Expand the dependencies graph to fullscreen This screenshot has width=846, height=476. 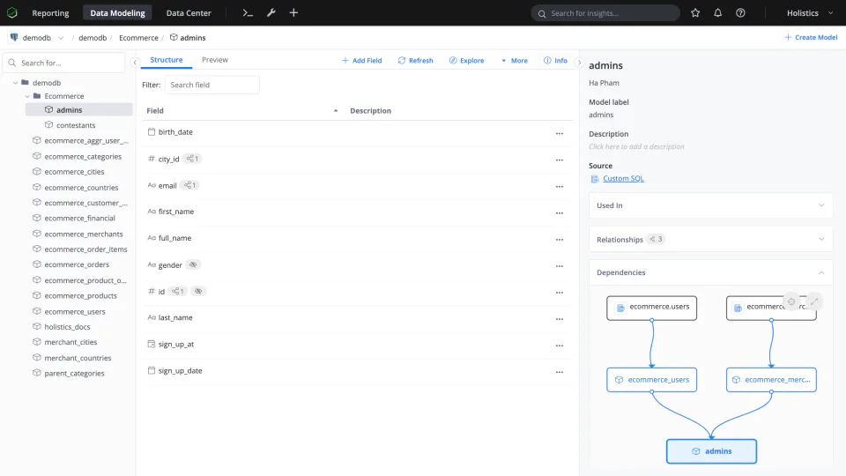pyautogui.click(x=814, y=301)
